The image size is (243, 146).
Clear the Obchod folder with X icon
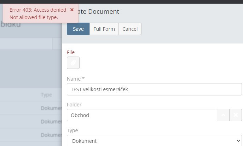click(x=236, y=115)
